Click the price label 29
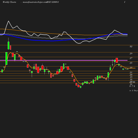The height and width of the screenshot is (138, 138). pos(131,54)
